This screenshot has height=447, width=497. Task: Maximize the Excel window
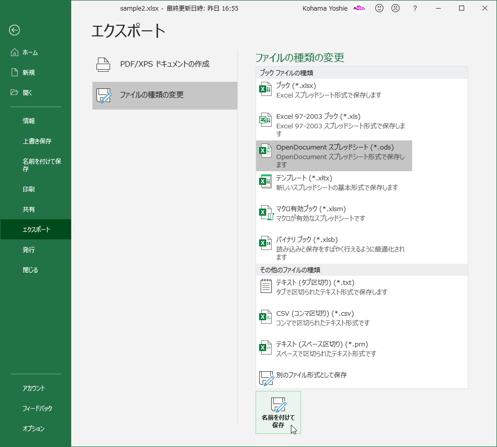[x=462, y=8]
